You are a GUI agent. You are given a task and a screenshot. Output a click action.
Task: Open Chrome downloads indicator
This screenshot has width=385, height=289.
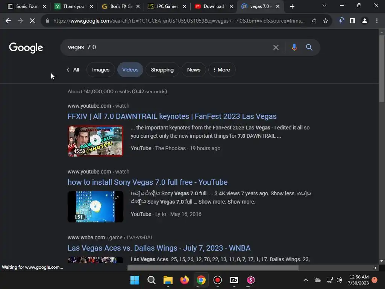(341, 20)
